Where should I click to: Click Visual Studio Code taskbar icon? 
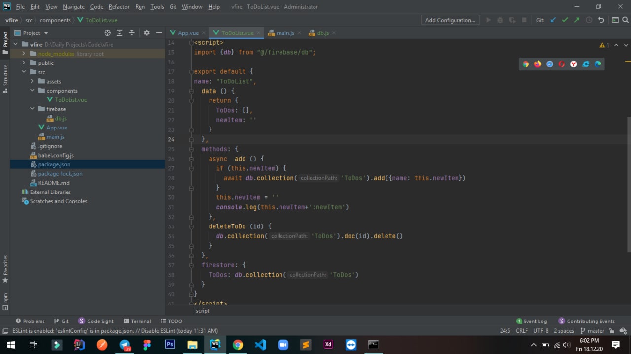pos(260,345)
